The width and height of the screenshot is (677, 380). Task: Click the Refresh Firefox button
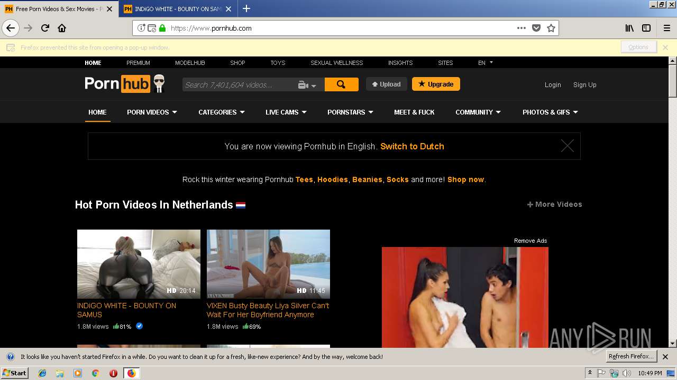(x=631, y=356)
